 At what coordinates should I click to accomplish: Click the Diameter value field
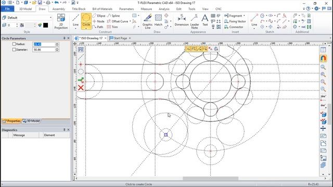click(x=44, y=50)
